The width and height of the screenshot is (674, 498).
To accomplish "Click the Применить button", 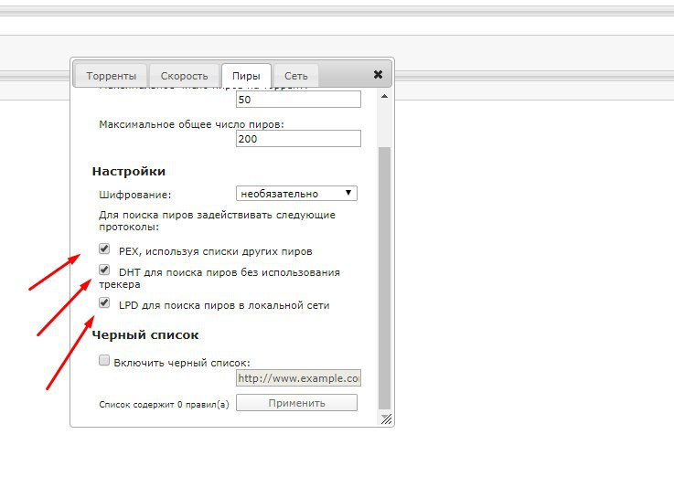I will tap(296, 403).
